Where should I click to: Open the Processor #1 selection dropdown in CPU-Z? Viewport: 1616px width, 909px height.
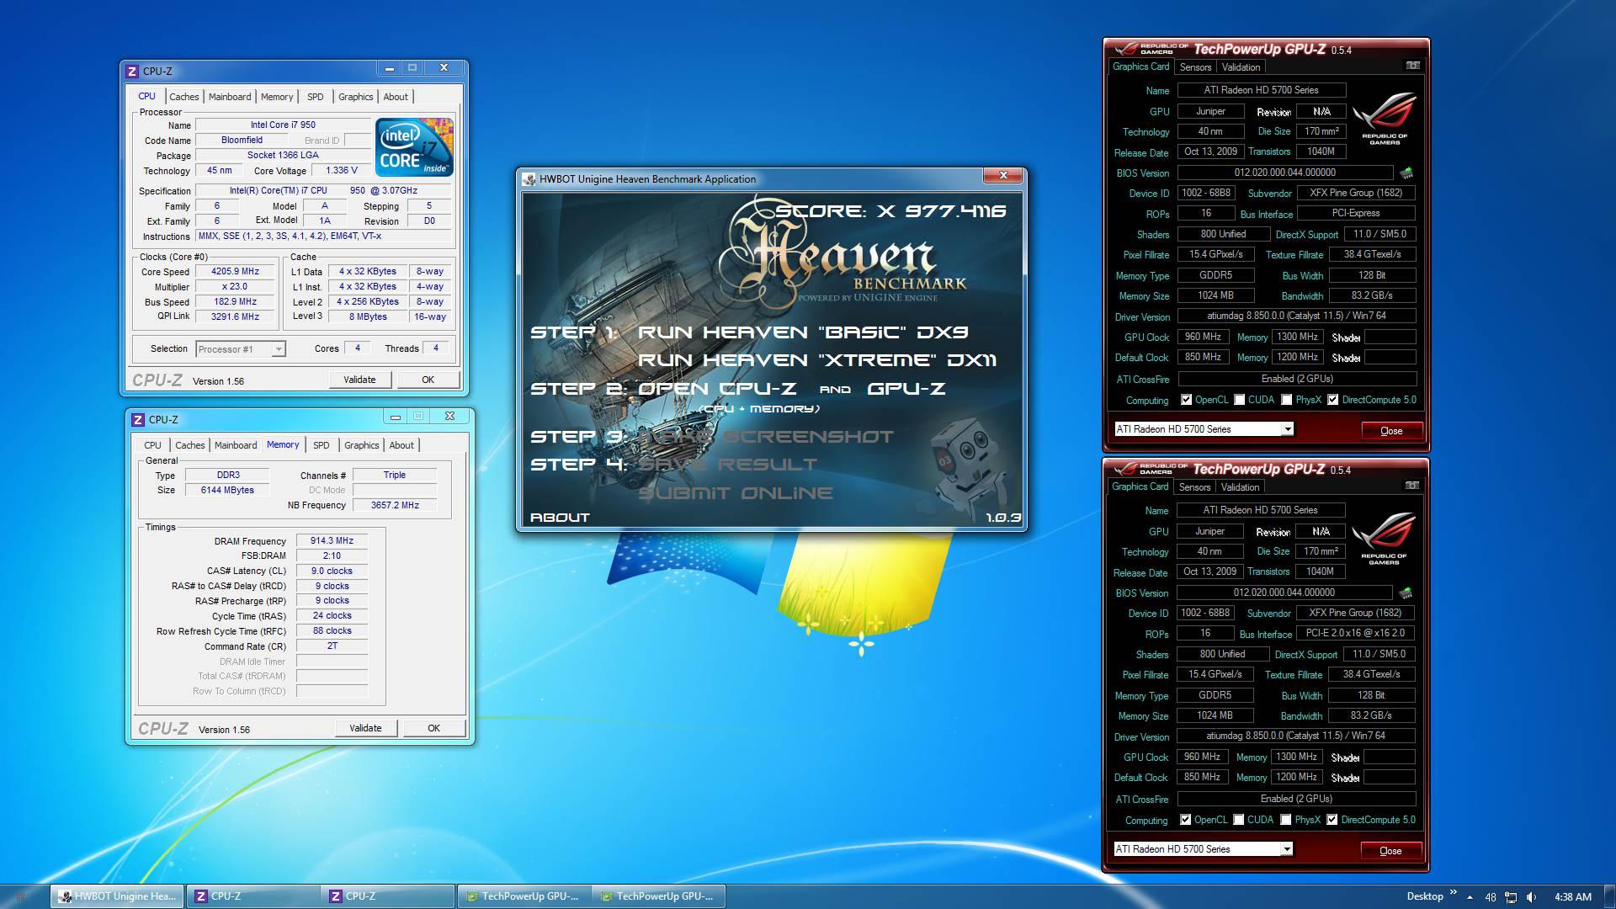click(x=241, y=348)
